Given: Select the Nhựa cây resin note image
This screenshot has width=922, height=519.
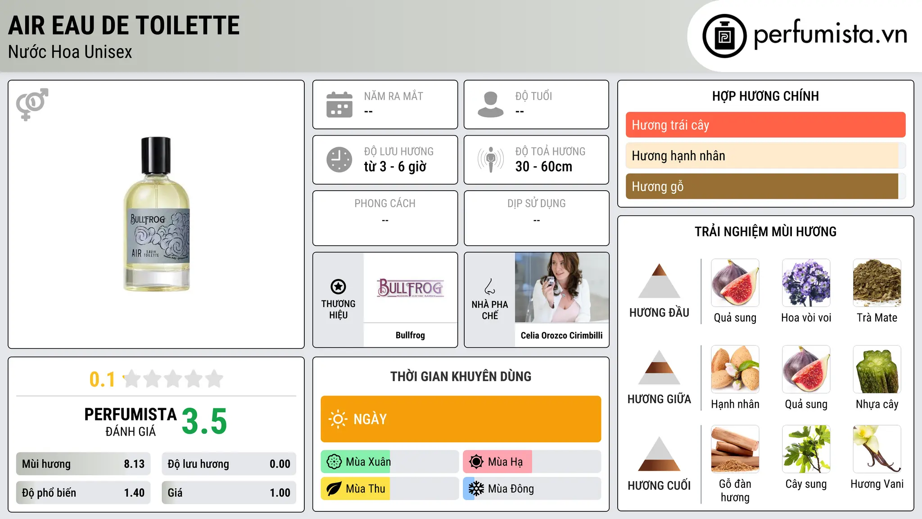Looking at the screenshot, I should 877,369.
